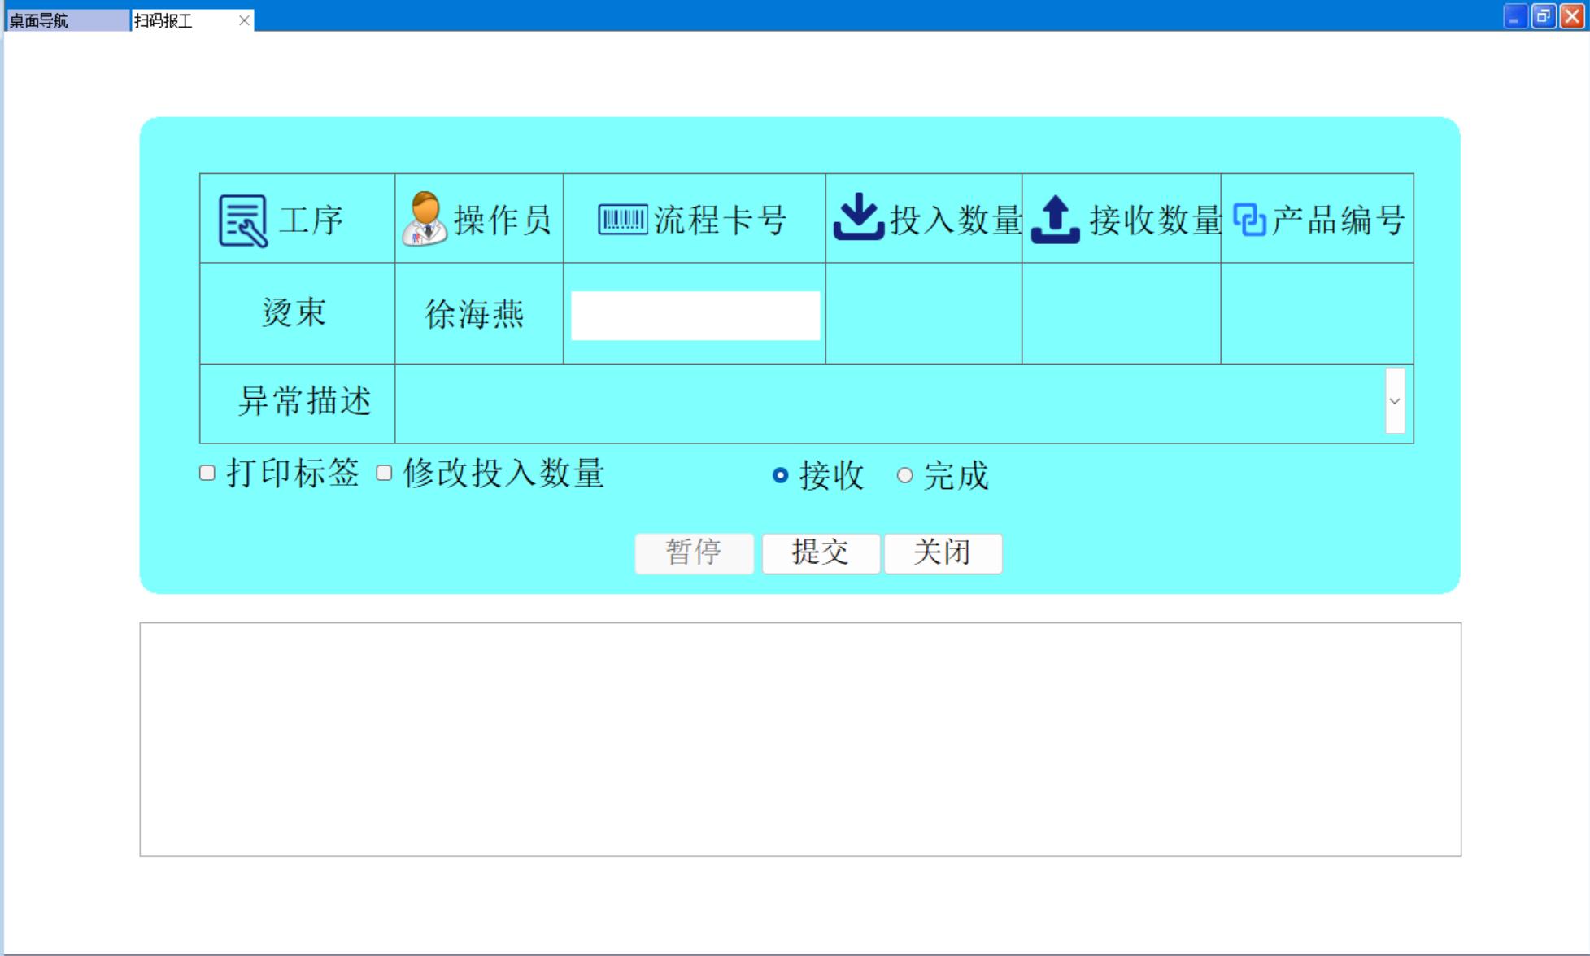Image resolution: width=1590 pixels, height=956 pixels.
Task: Click the 暂停 pause button
Action: (x=694, y=553)
